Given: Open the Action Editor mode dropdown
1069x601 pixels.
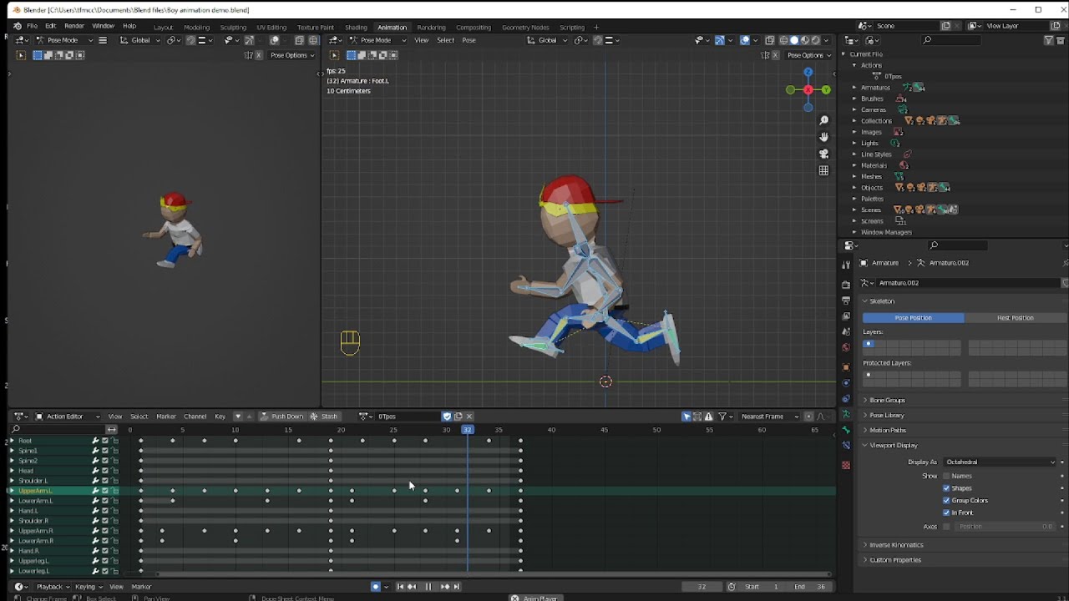Looking at the screenshot, I should pos(67,417).
